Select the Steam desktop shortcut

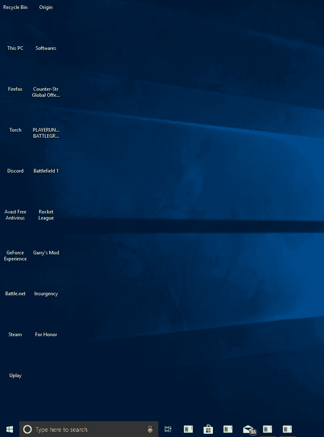point(15,335)
